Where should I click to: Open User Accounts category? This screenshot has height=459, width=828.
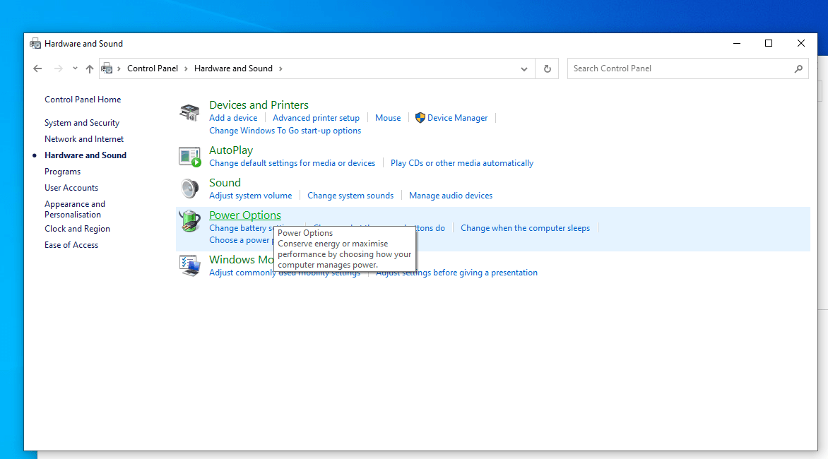pyautogui.click(x=71, y=188)
